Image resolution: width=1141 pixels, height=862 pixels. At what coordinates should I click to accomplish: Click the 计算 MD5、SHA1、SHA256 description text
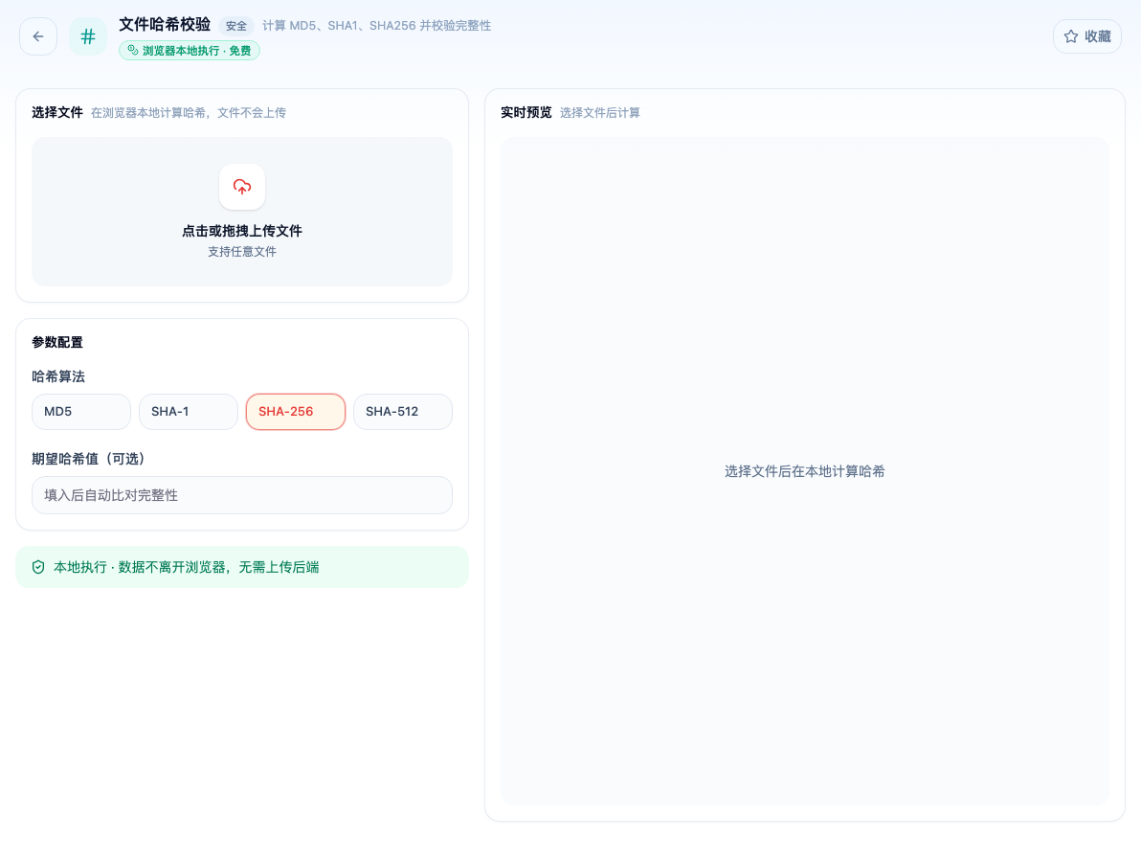coord(377,26)
